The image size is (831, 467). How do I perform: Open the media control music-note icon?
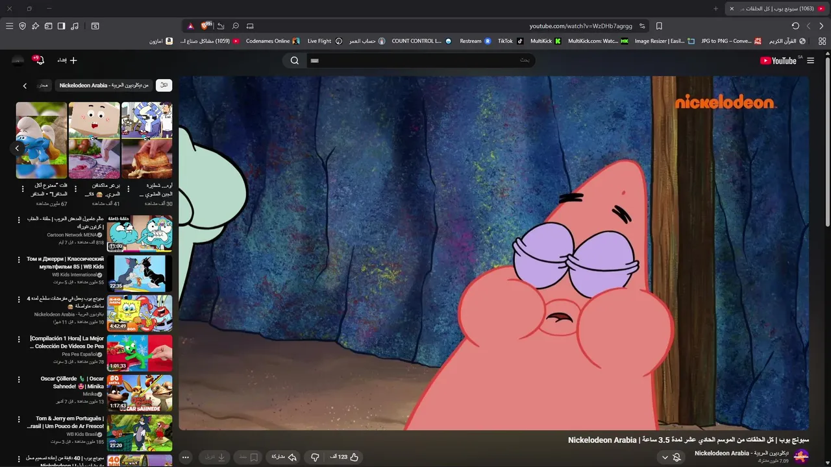(x=75, y=26)
